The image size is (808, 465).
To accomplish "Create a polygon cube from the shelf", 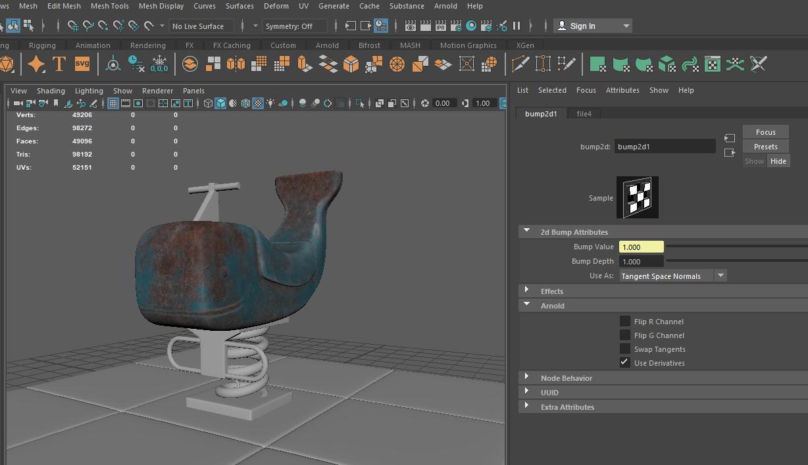I will pyautogui.click(x=351, y=64).
